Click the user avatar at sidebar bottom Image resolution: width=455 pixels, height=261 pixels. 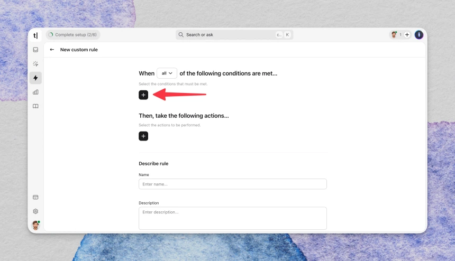coord(35,225)
